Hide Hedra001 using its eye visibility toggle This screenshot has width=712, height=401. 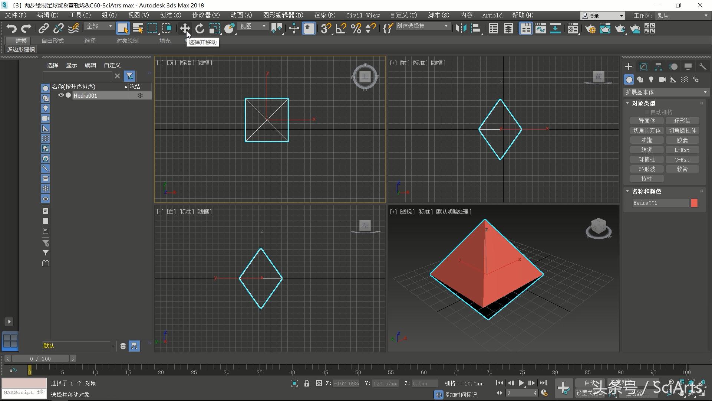point(61,95)
